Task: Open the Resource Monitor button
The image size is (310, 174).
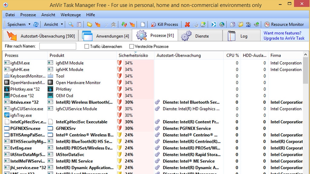Action: [284, 24]
